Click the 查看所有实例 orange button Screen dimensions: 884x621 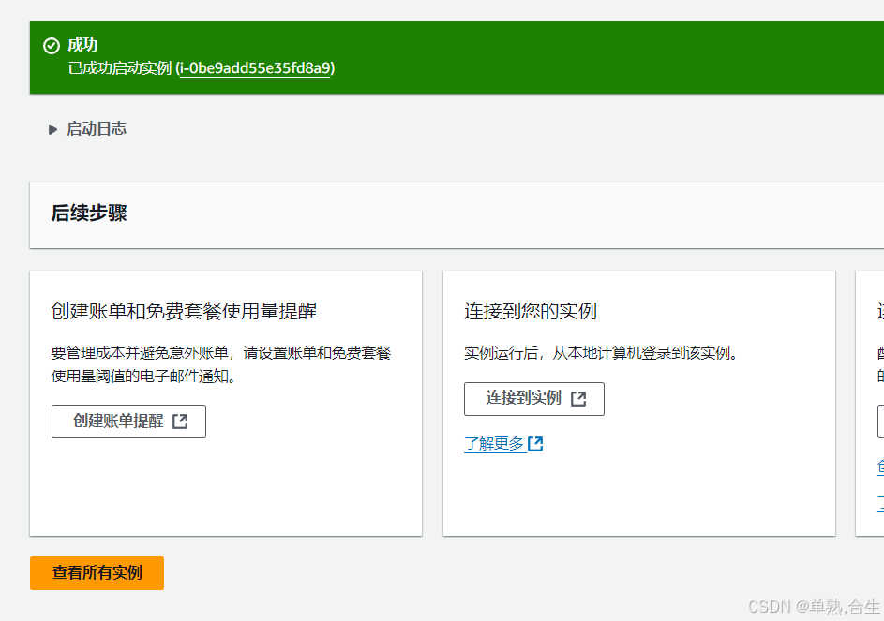point(97,573)
